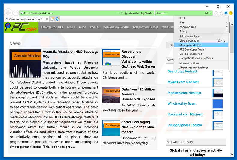Viewport: 237px width, 160px height.
Task: Click CouponXplorer Toolbar thumbnail
Action: click(218, 125)
